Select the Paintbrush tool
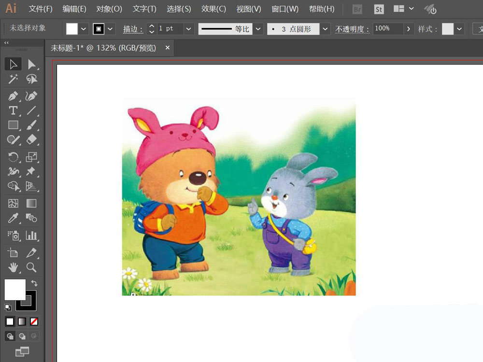483x362 pixels. (31, 125)
